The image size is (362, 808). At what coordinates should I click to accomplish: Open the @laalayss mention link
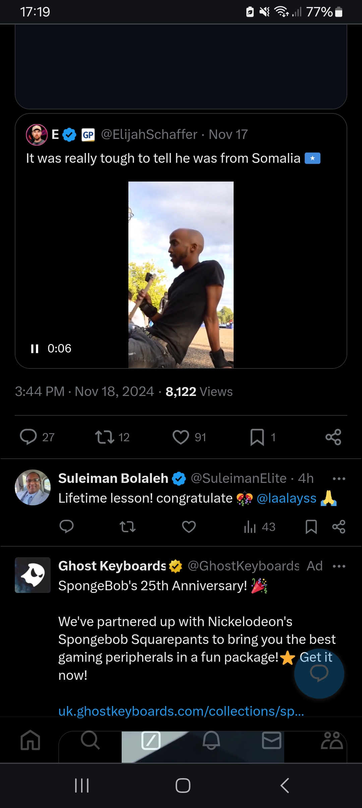[x=286, y=498]
